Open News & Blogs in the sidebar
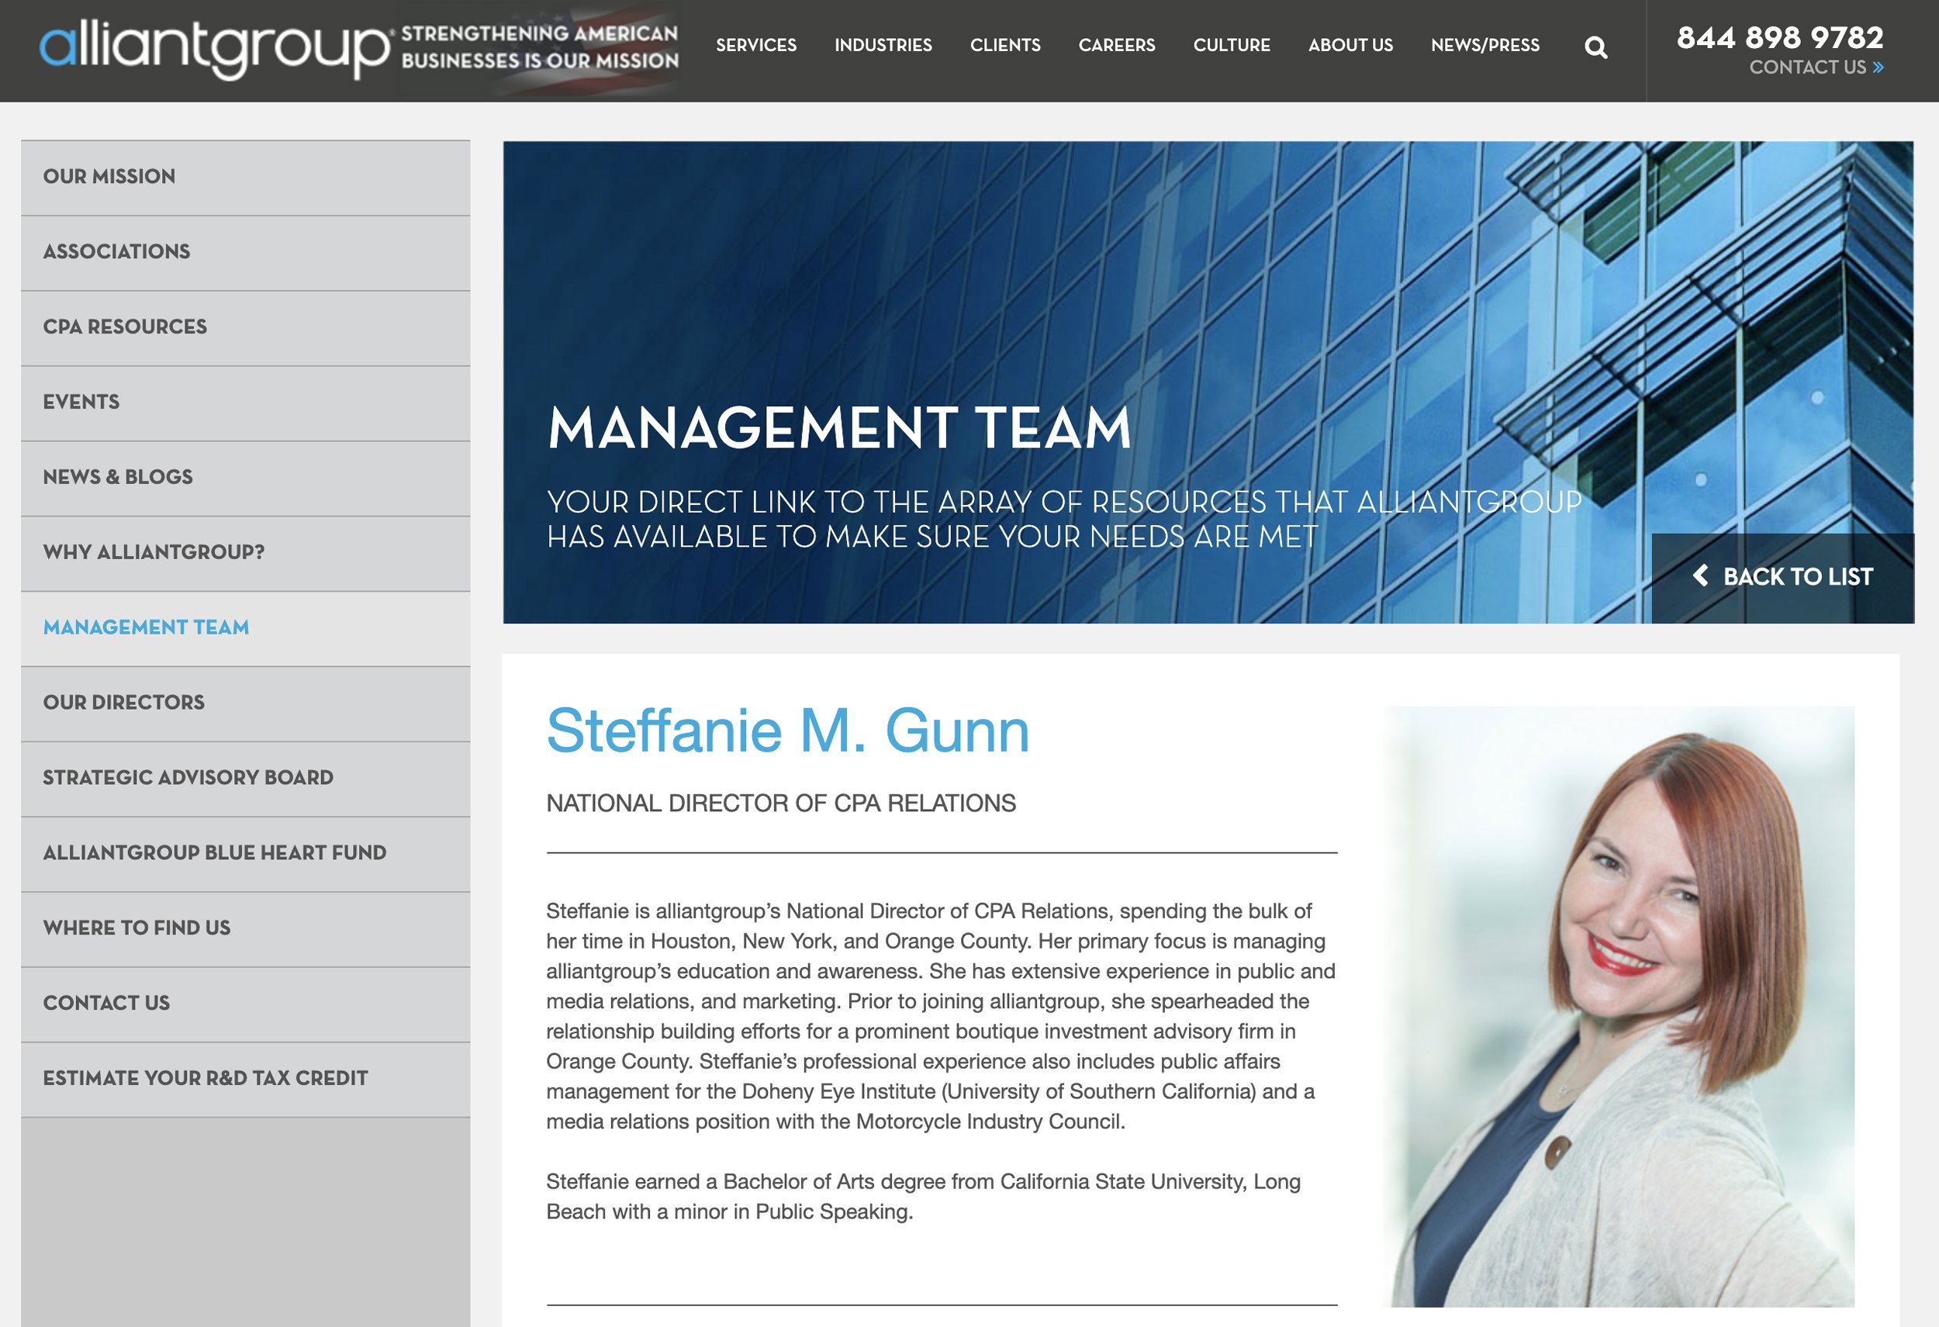1939x1327 pixels. [x=245, y=478]
